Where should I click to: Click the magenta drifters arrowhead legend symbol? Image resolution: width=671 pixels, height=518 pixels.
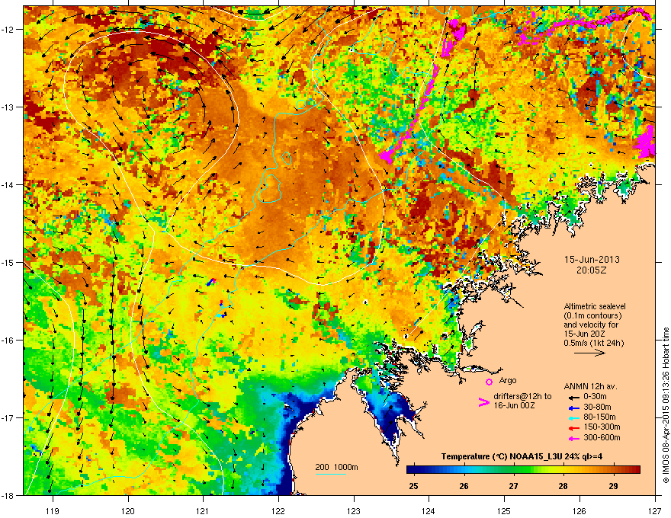point(483,402)
